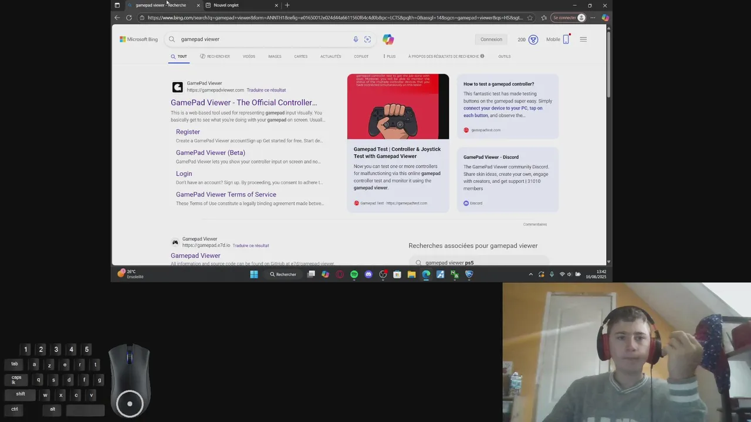The width and height of the screenshot is (751, 422).
Task: Open the weather widget showing 26°C
Action: pyautogui.click(x=130, y=274)
